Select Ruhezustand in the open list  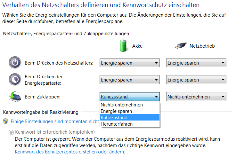coord(114,118)
